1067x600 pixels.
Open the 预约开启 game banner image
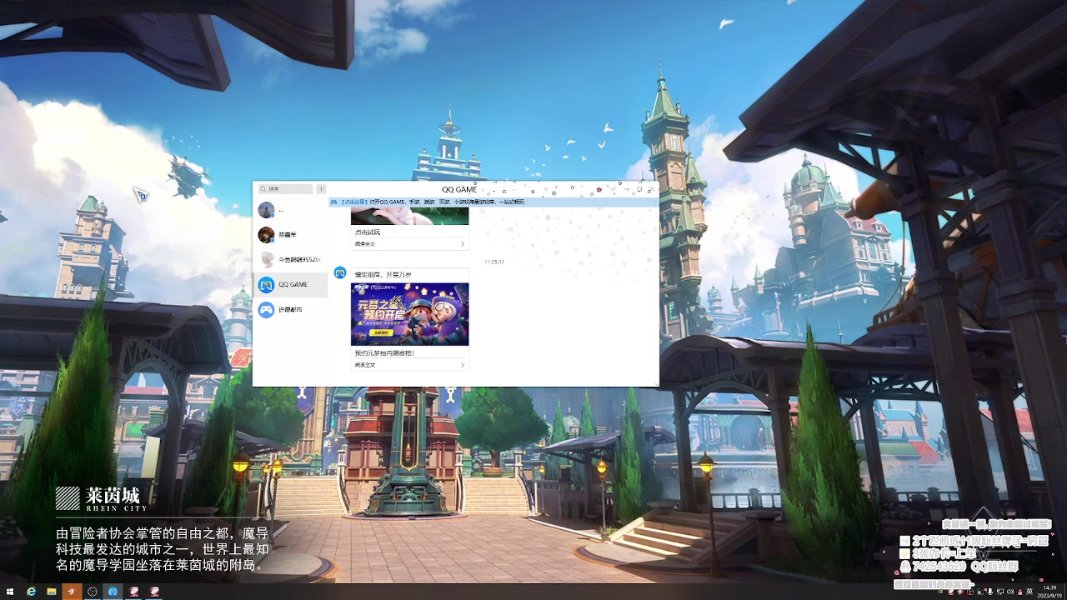(409, 314)
